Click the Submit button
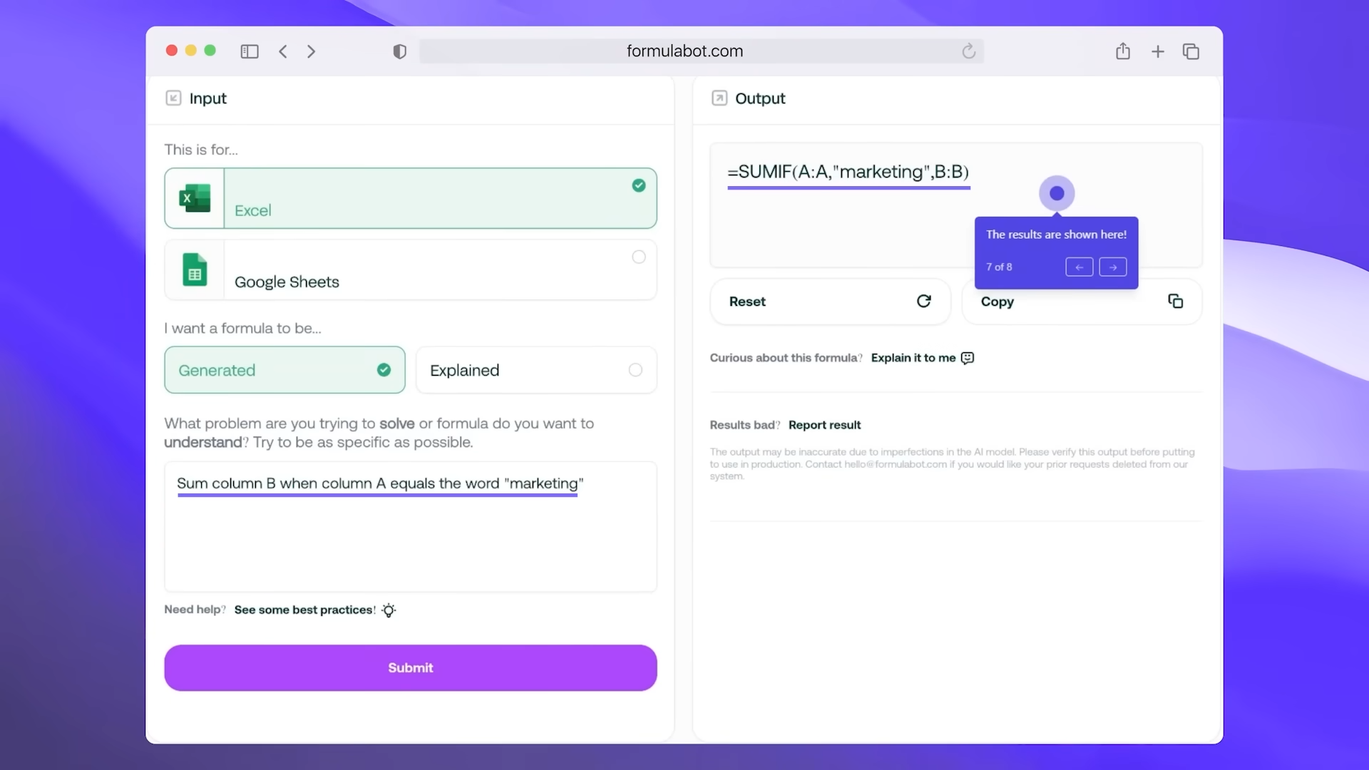 [x=410, y=667]
